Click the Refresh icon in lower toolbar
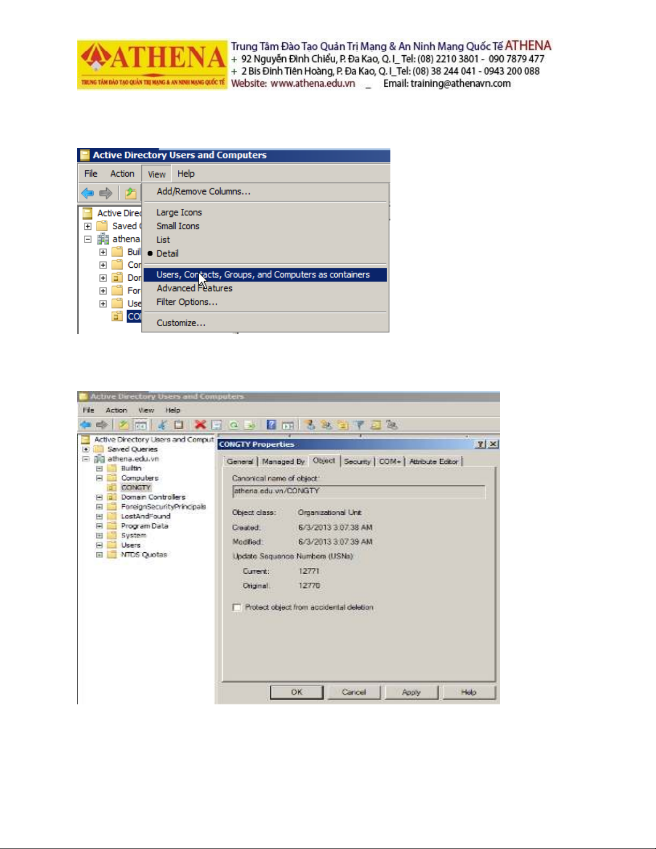656x849 pixels. click(233, 425)
